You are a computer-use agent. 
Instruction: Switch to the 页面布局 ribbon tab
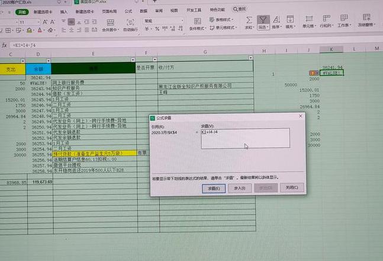tap(109, 11)
